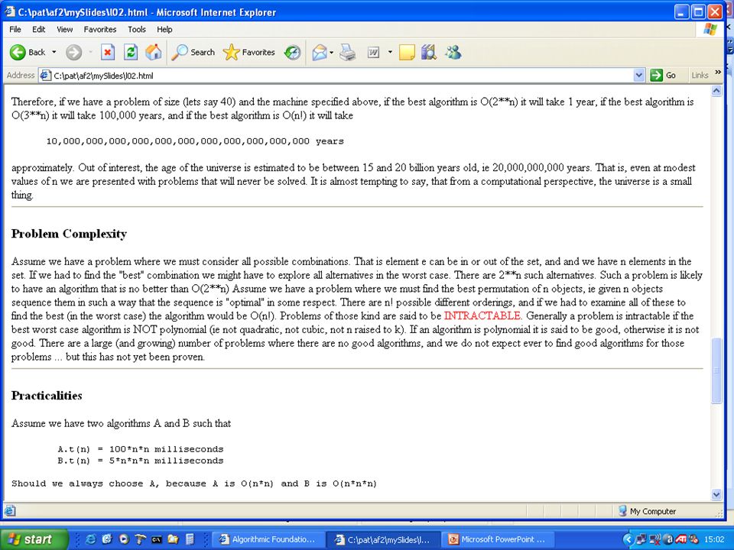Switch to Microsoft PowerPoint taskbar window
The image size is (734, 550).
click(498, 539)
